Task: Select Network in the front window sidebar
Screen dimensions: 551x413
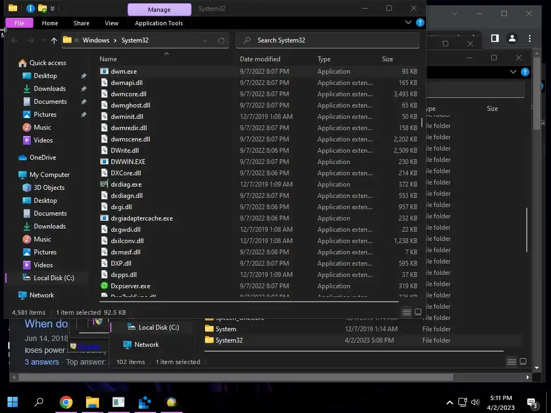Action: click(41, 295)
